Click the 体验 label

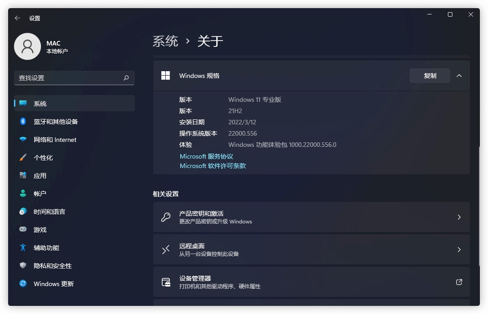pyautogui.click(x=186, y=145)
